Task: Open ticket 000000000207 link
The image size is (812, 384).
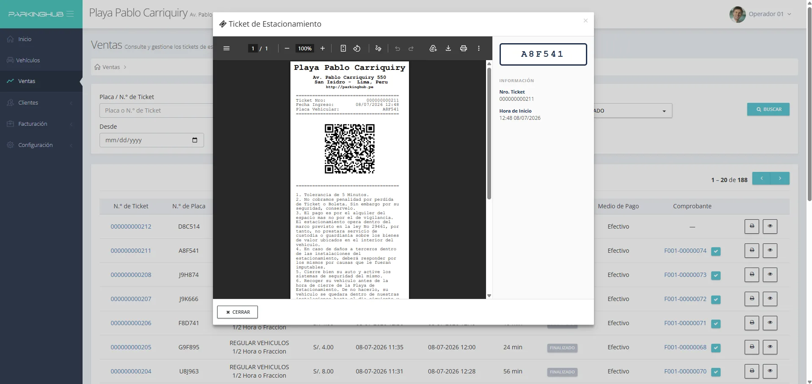Action: tap(131, 299)
